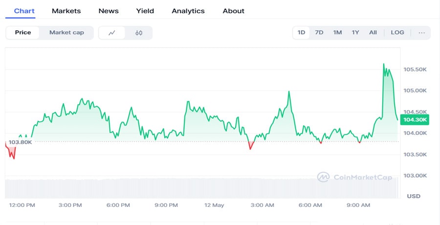440x225 pixels.
Task: Open the About tab
Action: pos(233,11)
